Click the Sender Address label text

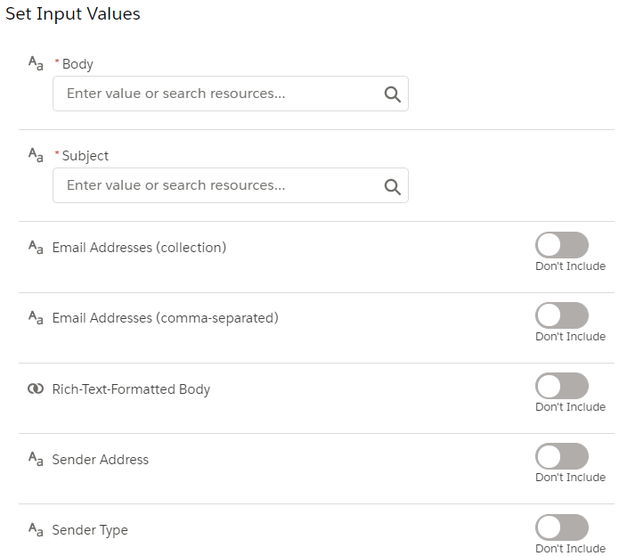click(x=101, y=460)
